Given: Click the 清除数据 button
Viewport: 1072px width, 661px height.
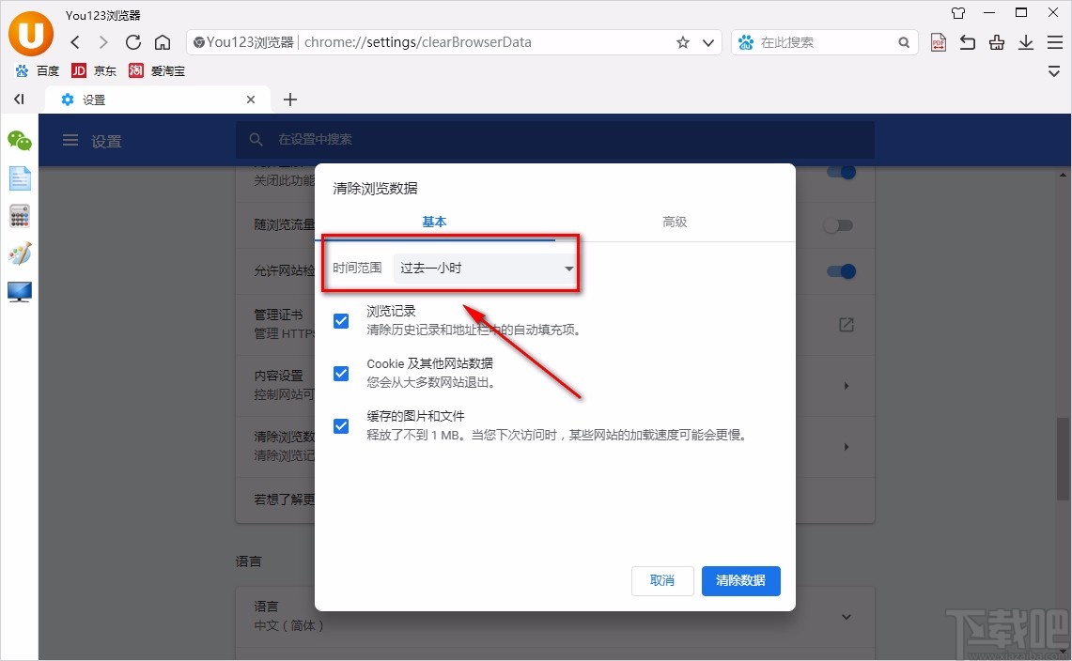Looking at the screenshot, I should (x=740, y=580).
